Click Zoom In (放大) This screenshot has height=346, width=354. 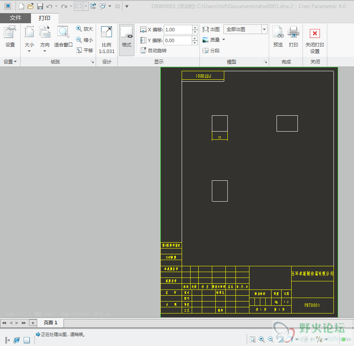(84, 29)
